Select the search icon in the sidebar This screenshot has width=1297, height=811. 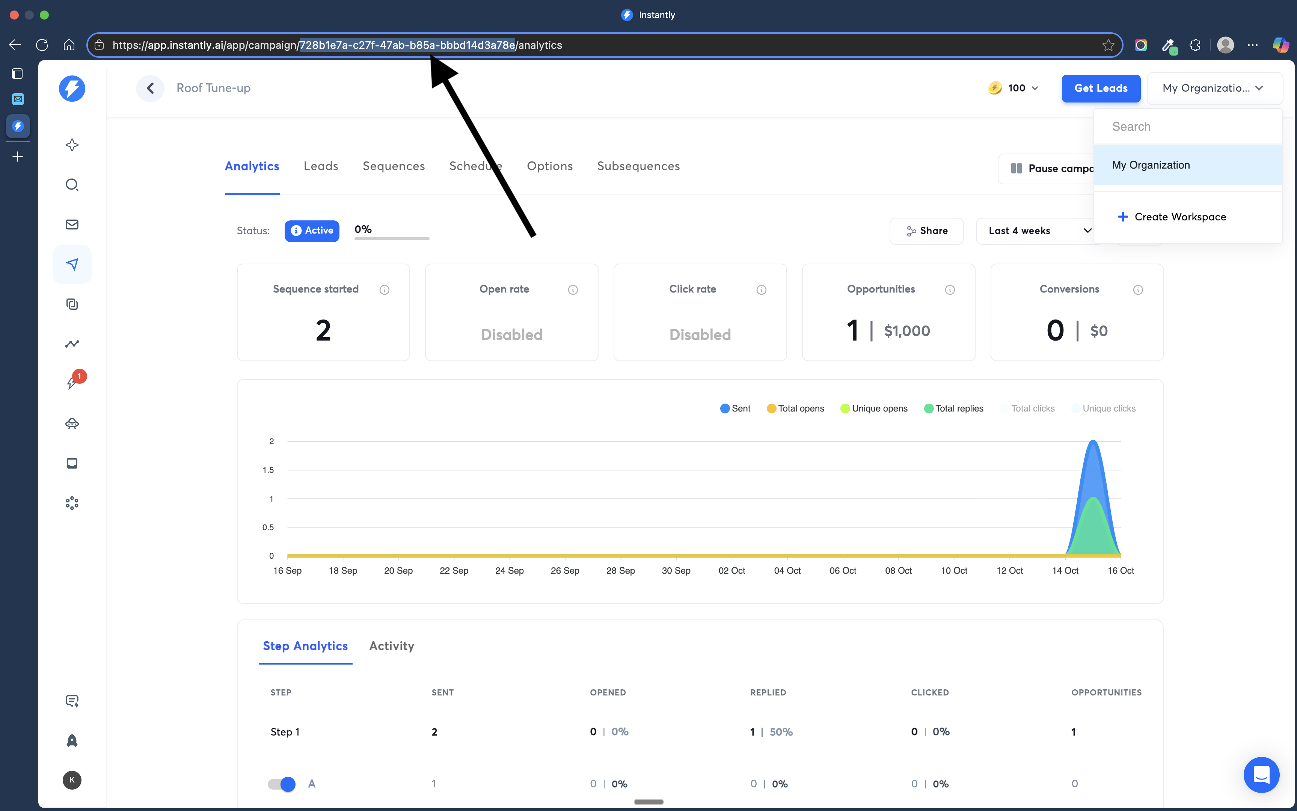coord(72,184)
